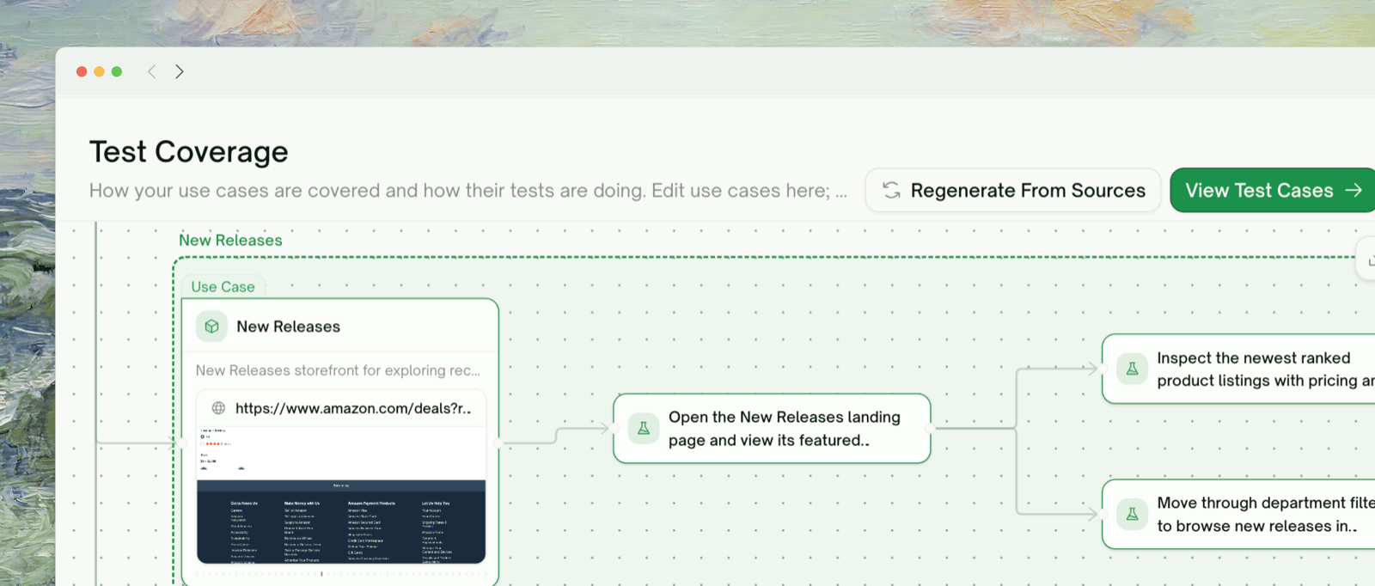Select 'Open the New Releases landing page' node

point(772,428)
